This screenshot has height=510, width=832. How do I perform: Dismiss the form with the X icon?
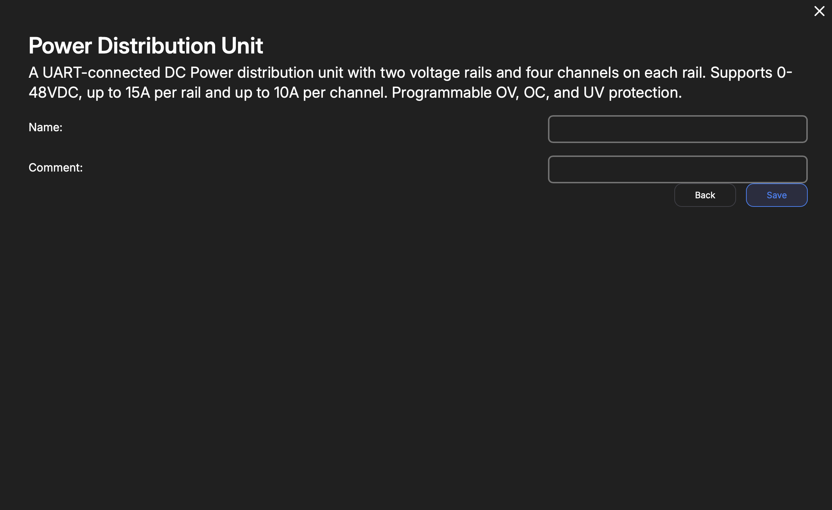pyautogui.click(x=819, y=11)
